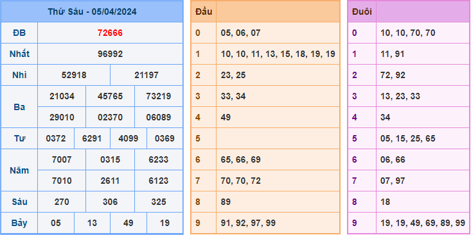The width and height of the screenshot is (471, 235).
Task: Click second prize number 21197
Action: tap(147, 75)
